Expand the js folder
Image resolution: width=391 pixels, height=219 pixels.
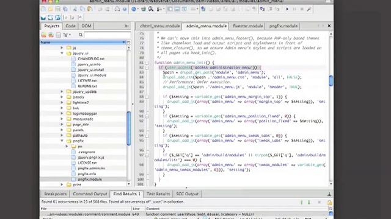(x=62, y=47)
